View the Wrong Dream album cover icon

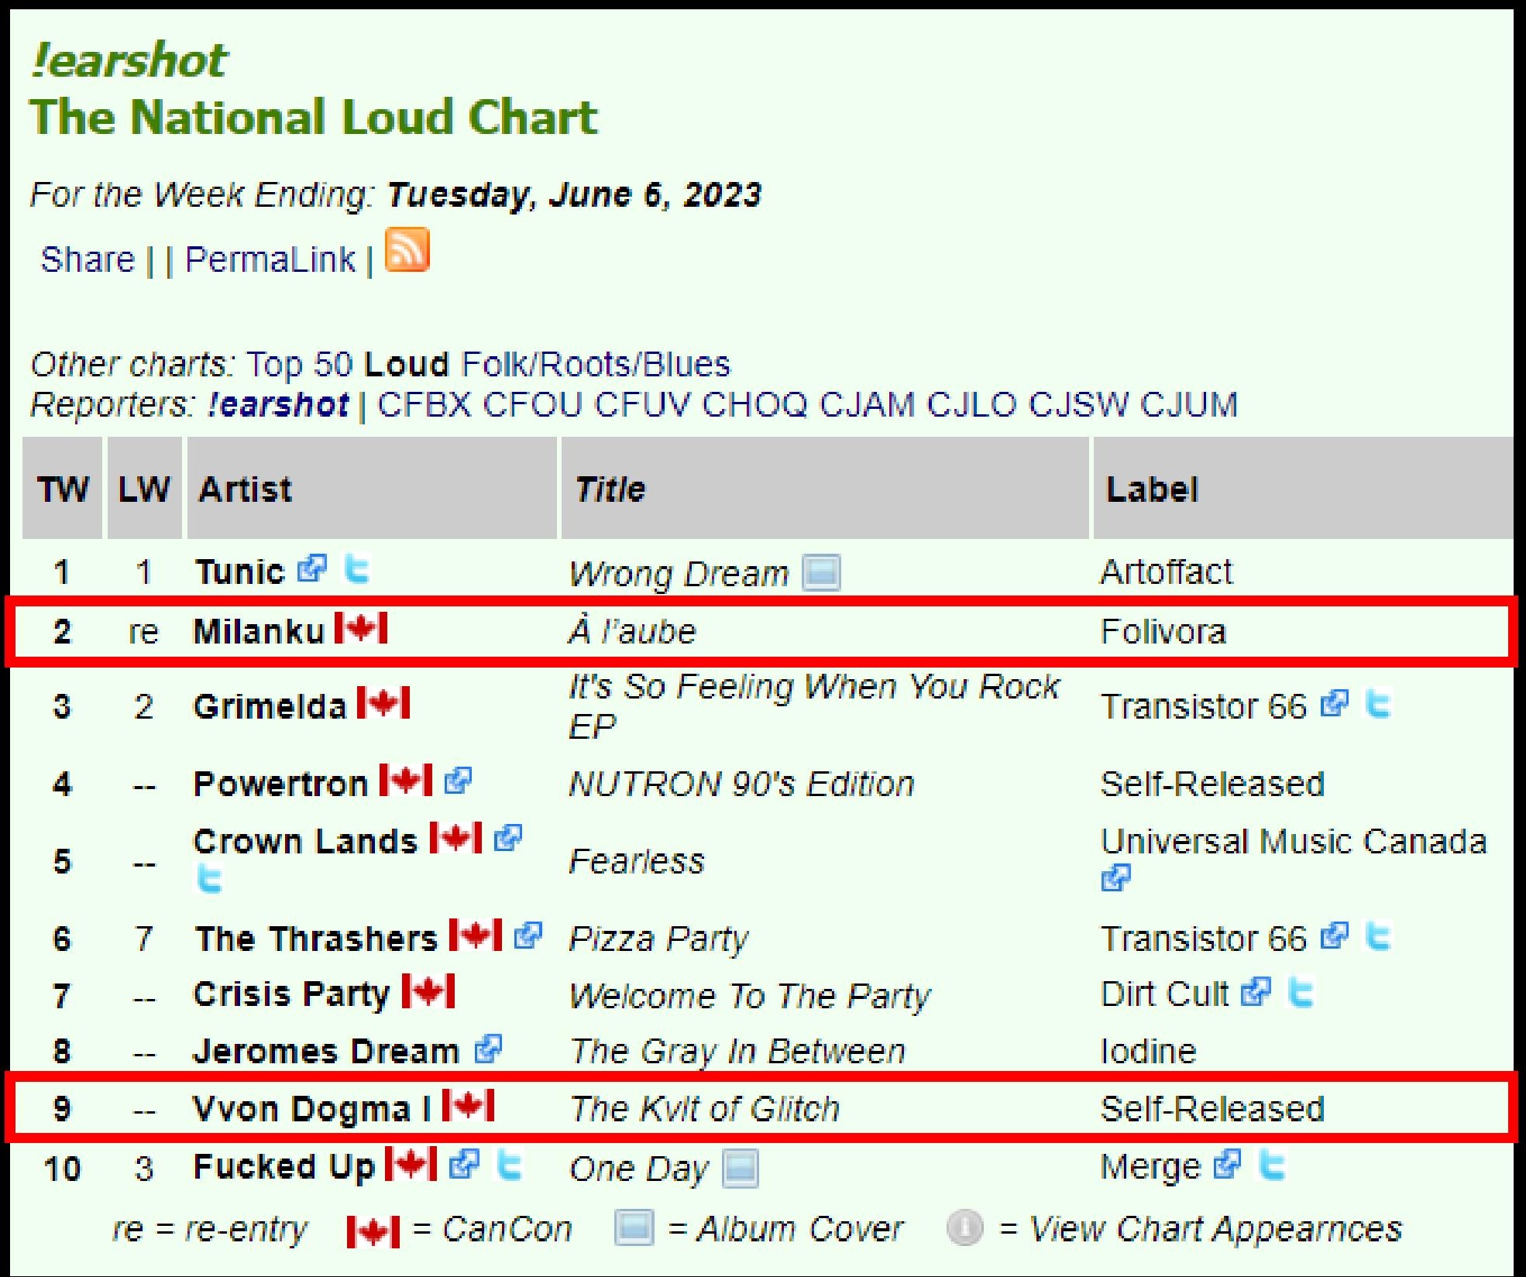(821, 573)
